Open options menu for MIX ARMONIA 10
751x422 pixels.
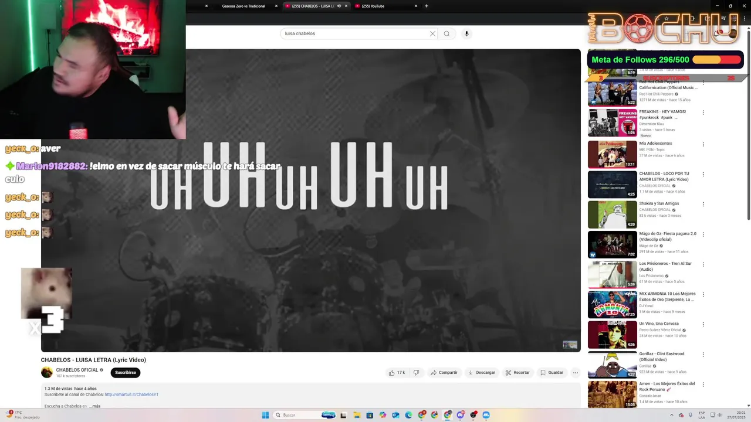(x=703, y=295)
